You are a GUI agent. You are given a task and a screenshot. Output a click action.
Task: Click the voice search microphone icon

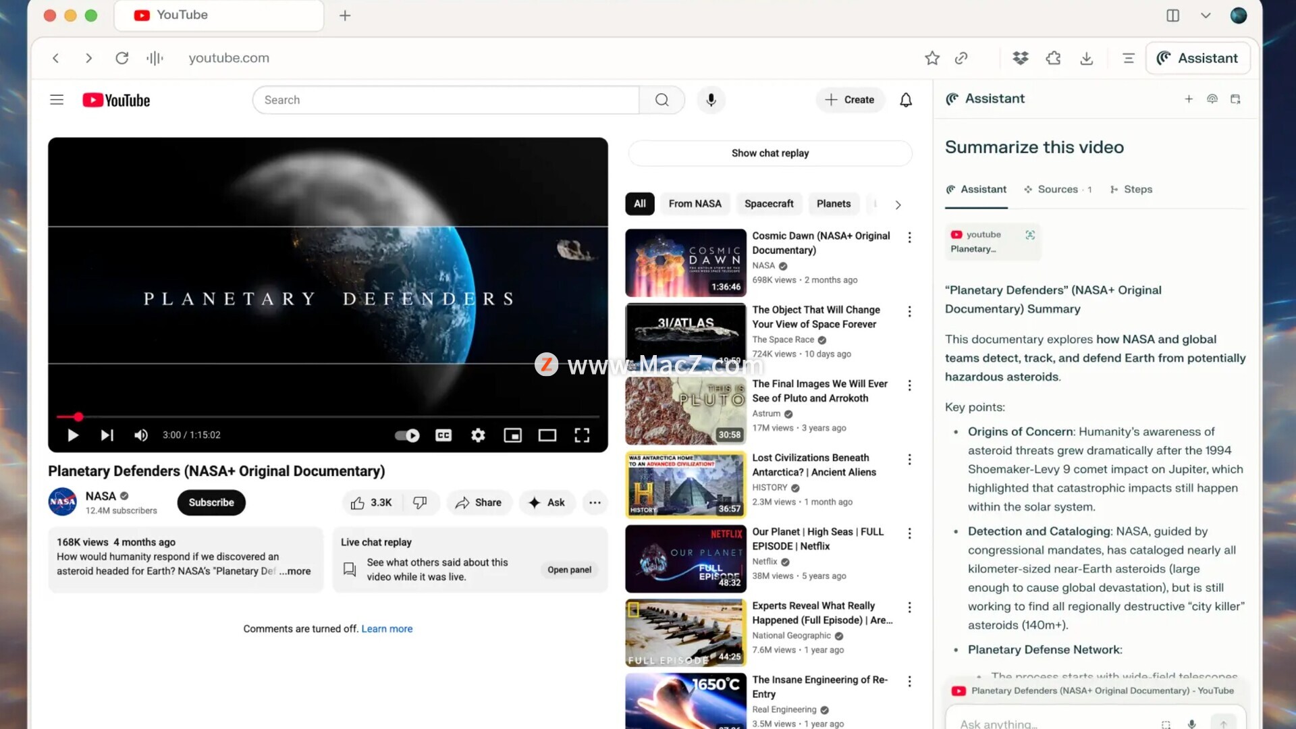click(x=711, y=100)
